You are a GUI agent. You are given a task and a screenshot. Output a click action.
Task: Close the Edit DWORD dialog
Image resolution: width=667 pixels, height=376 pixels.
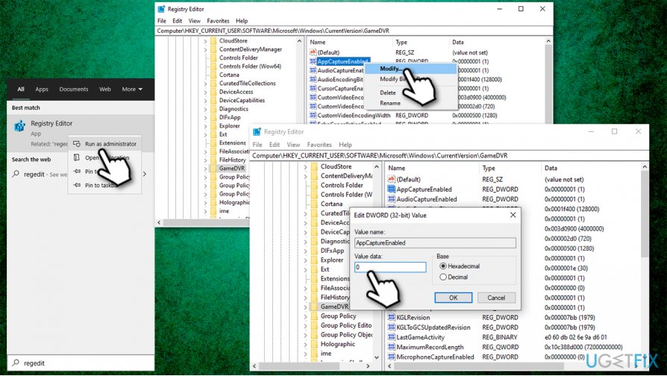513,215
